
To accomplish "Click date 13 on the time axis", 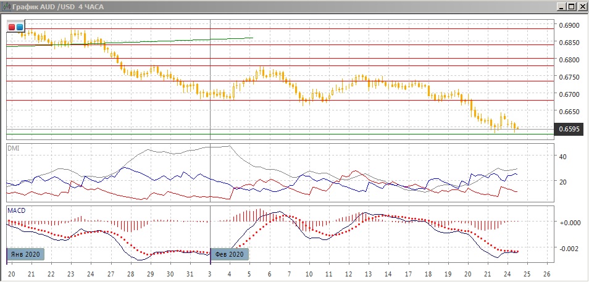I will pos(368,273).
